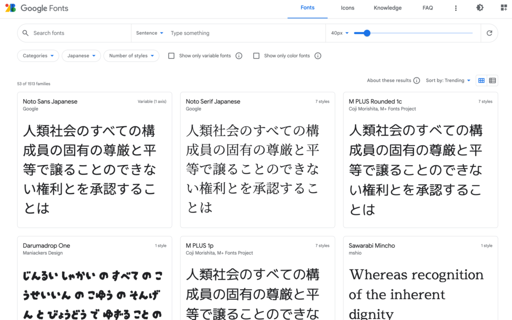
Task: Click the 'Variable (1 axis)' label
Action: [x=152, y=101]
